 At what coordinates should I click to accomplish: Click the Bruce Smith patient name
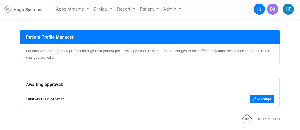[x=55, y=99]
